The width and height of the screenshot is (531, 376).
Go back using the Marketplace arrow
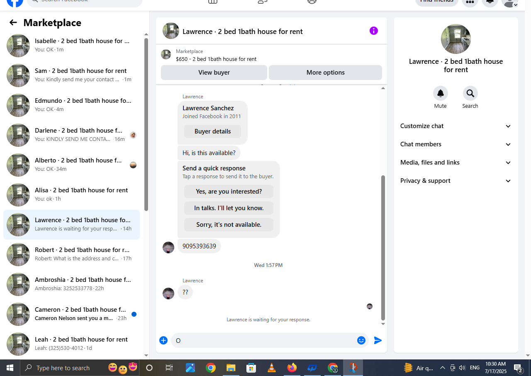[13, 23]
